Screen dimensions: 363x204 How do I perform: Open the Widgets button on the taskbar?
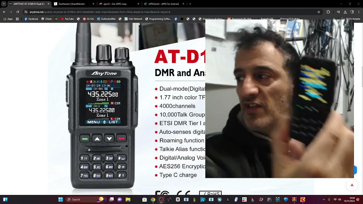click(x=5, y=199)
